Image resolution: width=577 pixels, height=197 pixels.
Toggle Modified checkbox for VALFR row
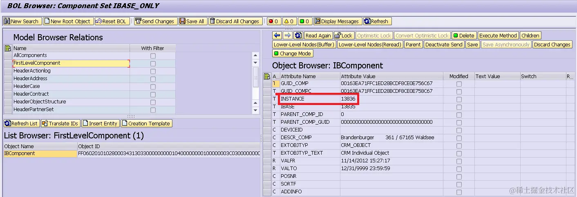point(459,161)
